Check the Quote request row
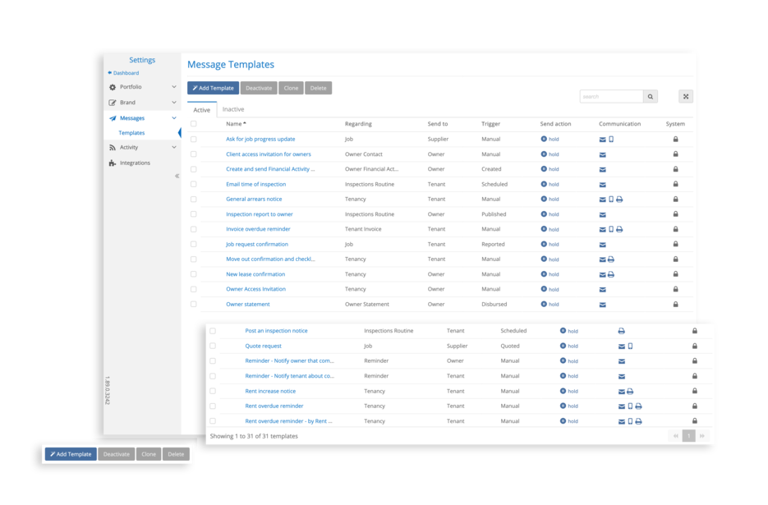Screen dimensions: 768x505 213,346
